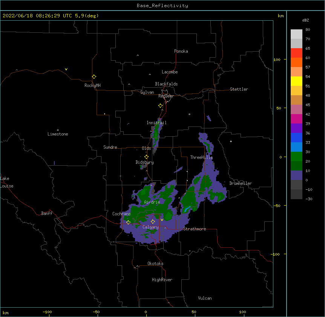Screen dimensions: 325x317
Task: Click the yellow diamond marker above RockyMH
Action: (94, 77)
